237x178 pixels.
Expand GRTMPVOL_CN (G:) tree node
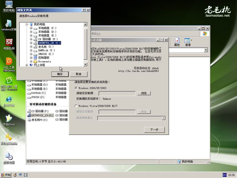click(31, 43)
